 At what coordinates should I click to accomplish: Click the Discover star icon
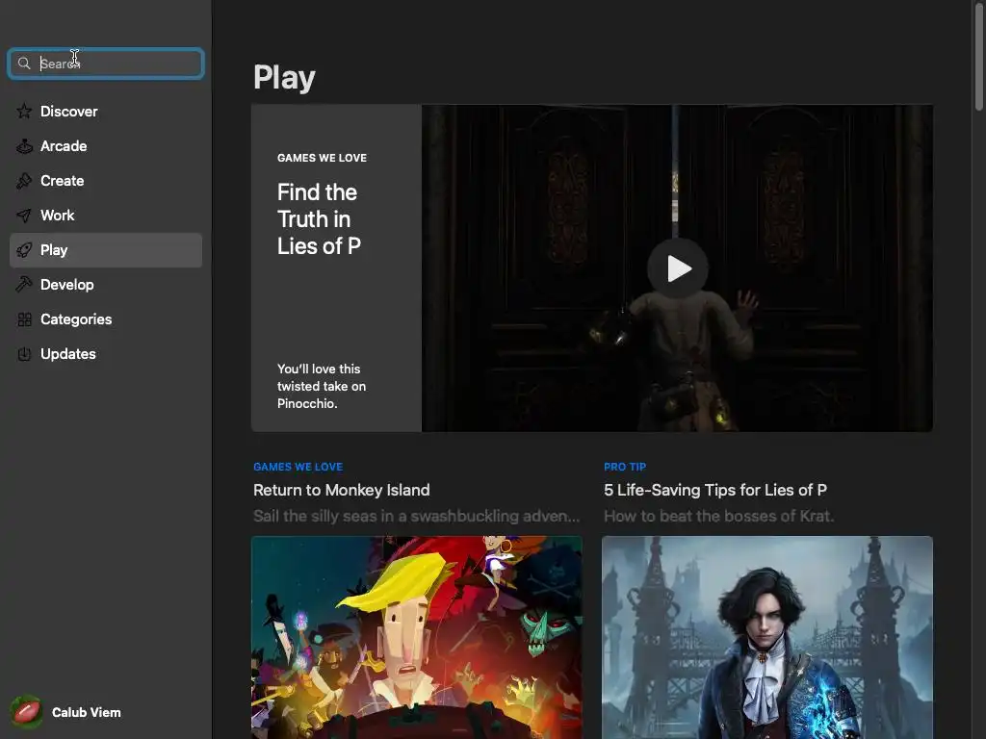[x=24, y=112]
